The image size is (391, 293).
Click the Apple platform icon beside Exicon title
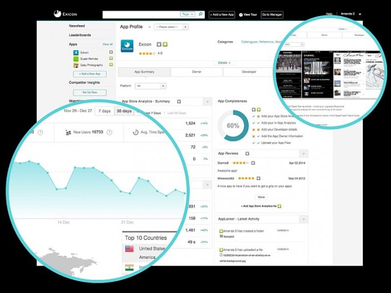159,45
